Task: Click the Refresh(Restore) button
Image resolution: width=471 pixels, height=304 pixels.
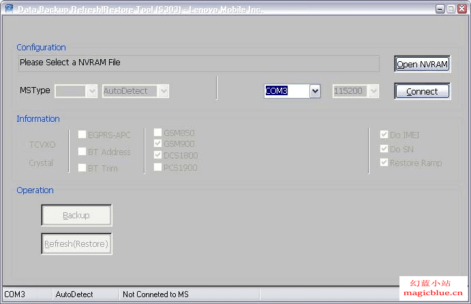Action: 76,243
